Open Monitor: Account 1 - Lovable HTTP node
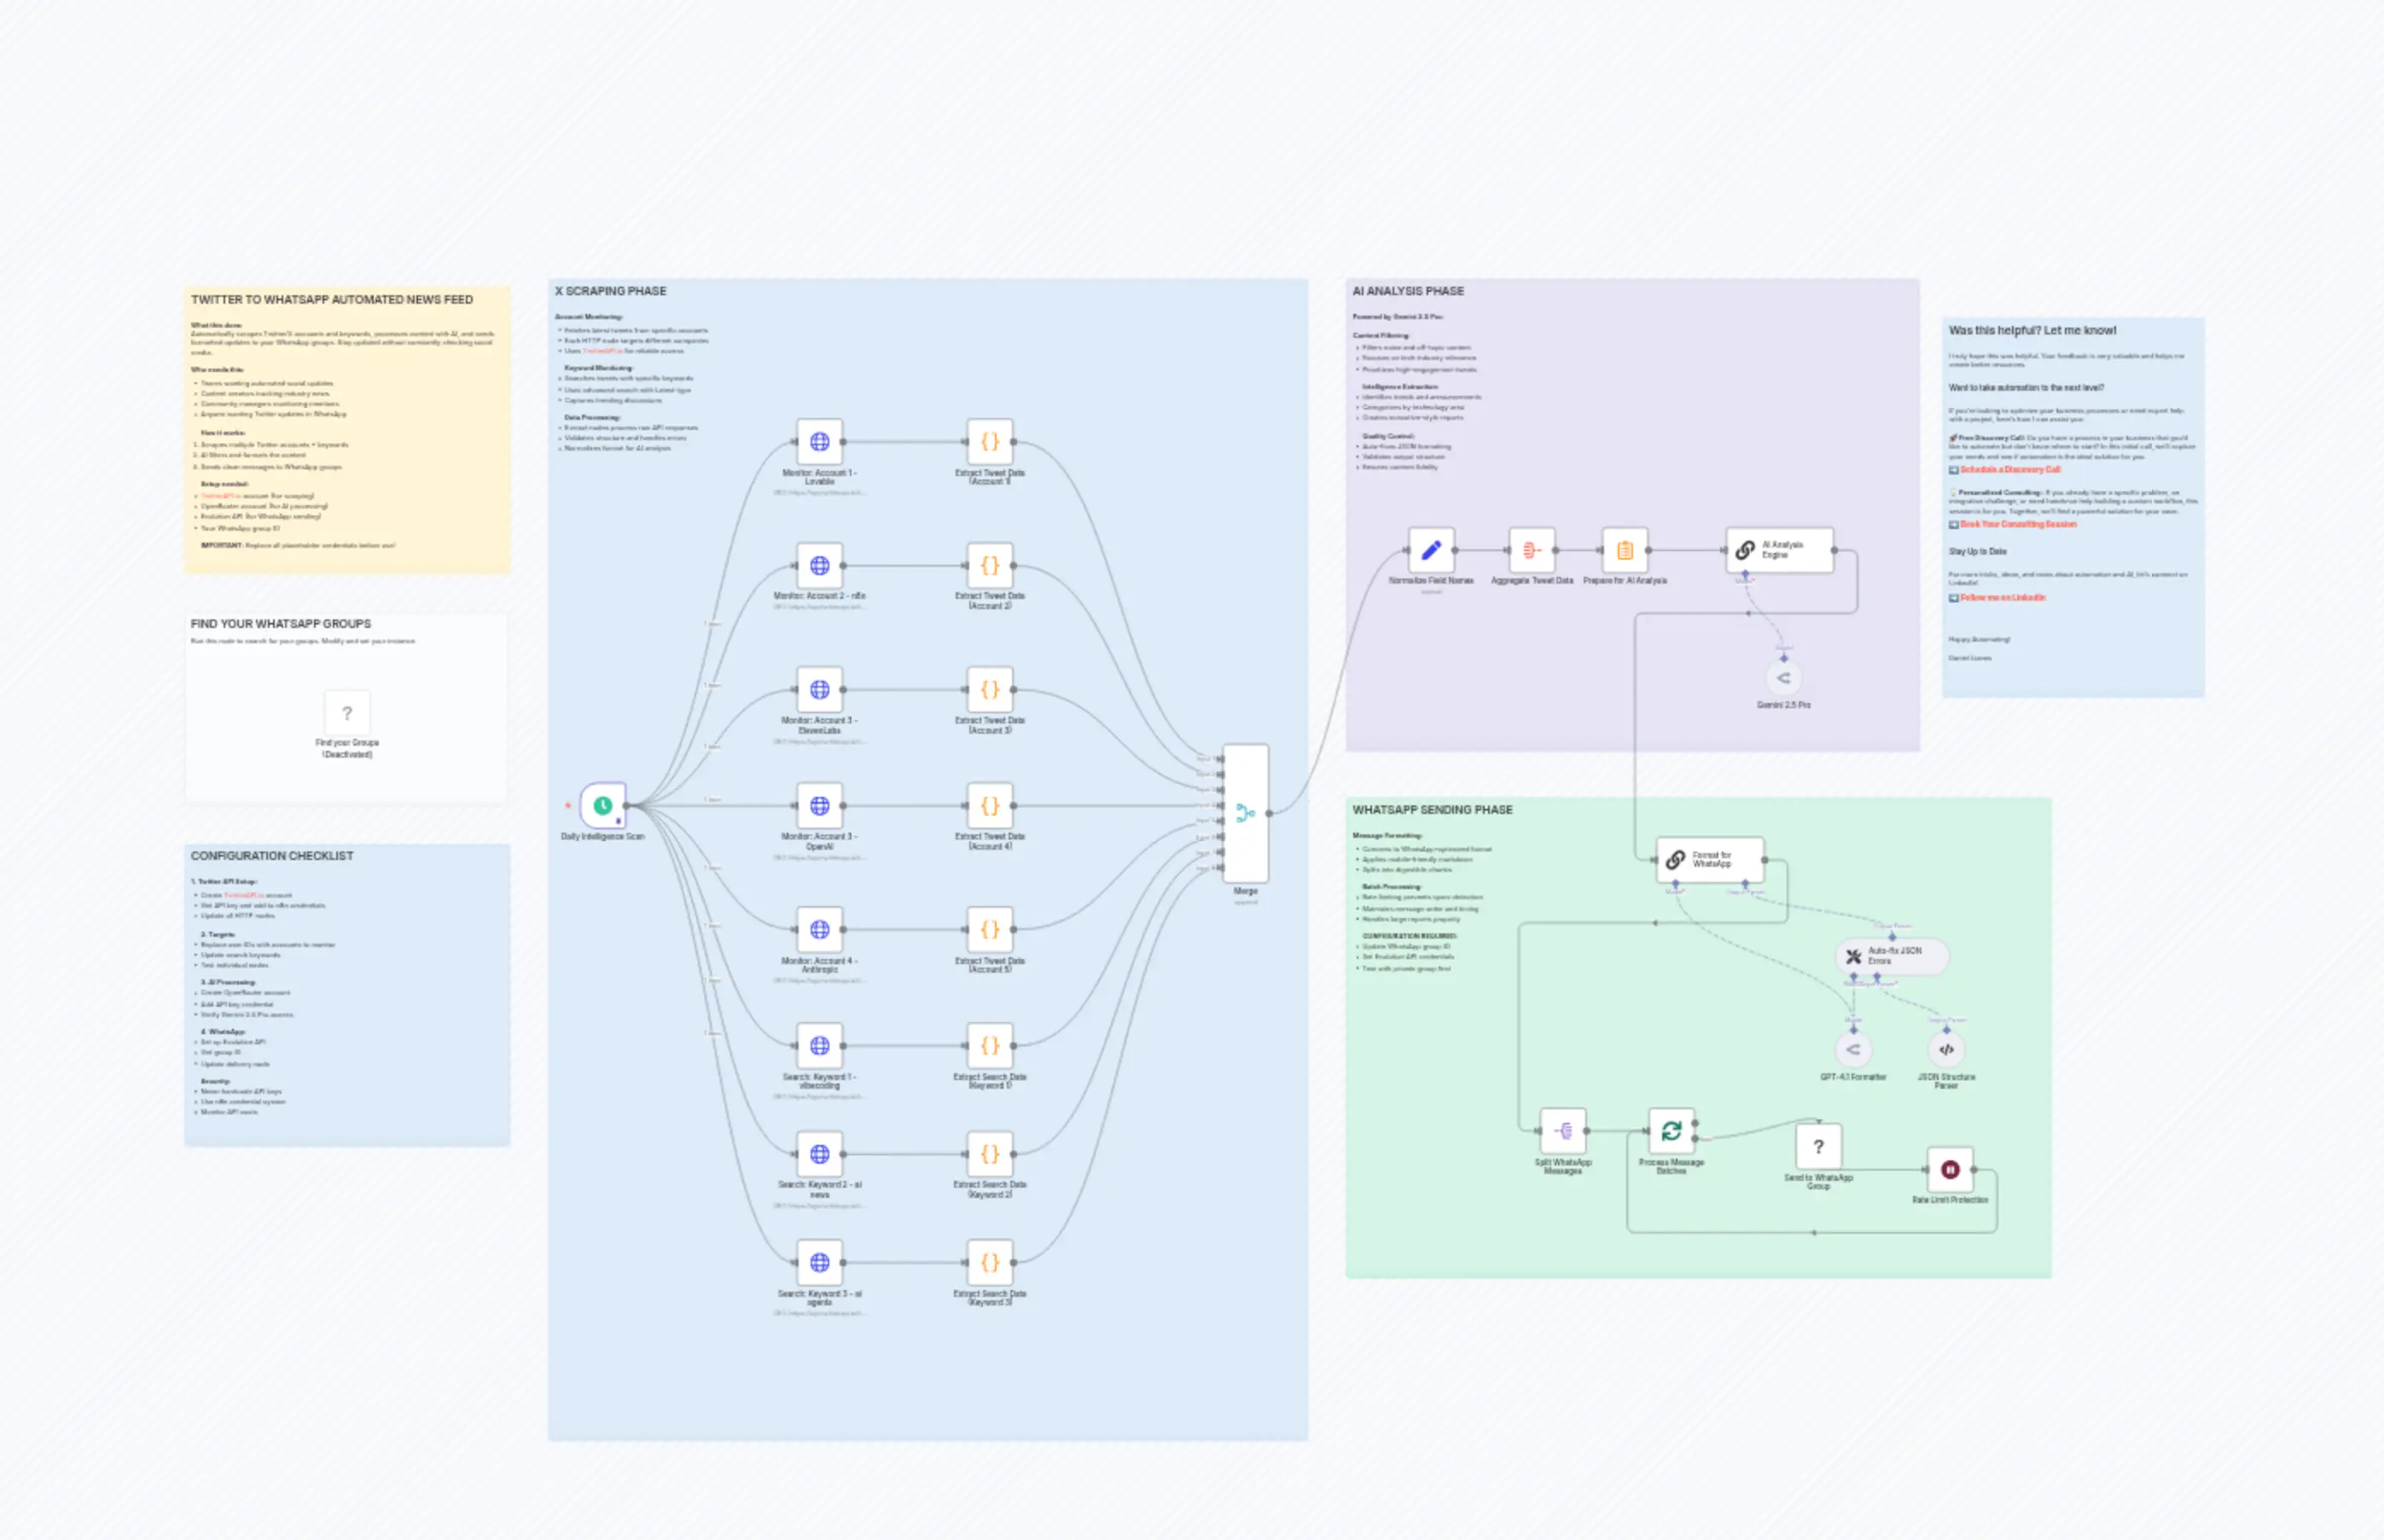 click(819, 442)
